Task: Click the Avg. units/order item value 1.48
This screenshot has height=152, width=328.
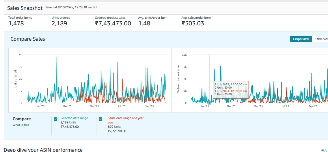Action: click(x=144, y=24)
